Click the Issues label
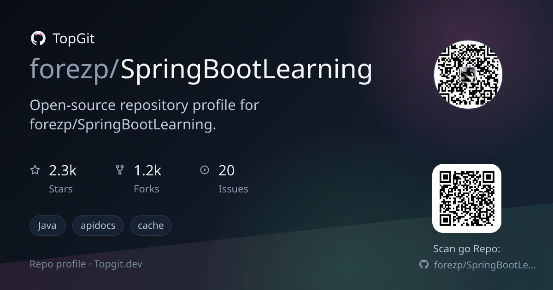Screen dimensions: 553x290 click(x=233, y=189)
